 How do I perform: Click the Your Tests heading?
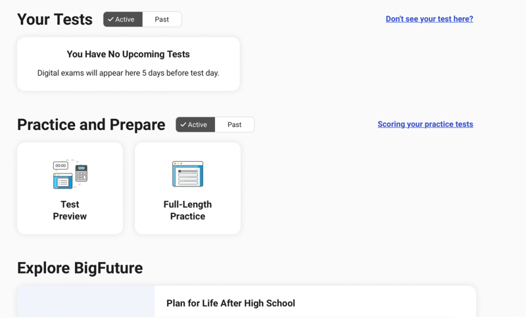pyautogui.click(x=55, y=20)
